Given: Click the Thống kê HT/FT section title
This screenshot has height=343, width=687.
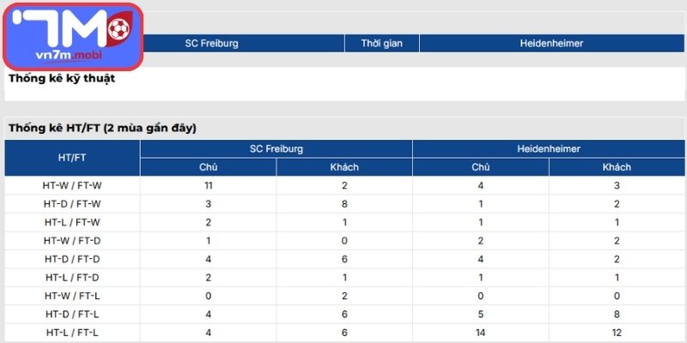Looking at the screenshot, I should (102, 128).
